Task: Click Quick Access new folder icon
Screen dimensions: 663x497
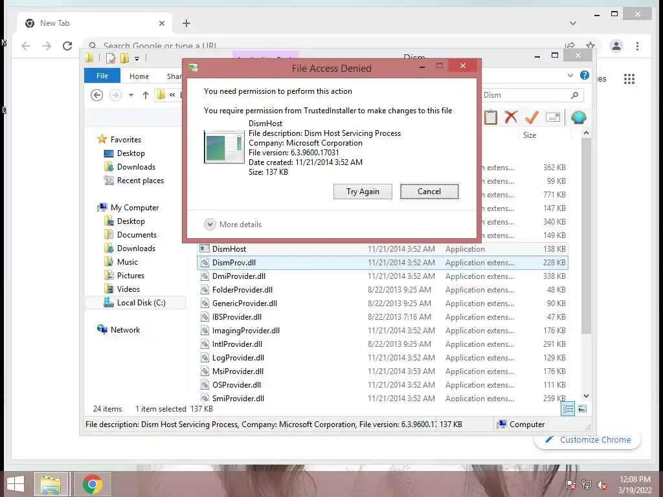Action: click(x=124, y=58)
